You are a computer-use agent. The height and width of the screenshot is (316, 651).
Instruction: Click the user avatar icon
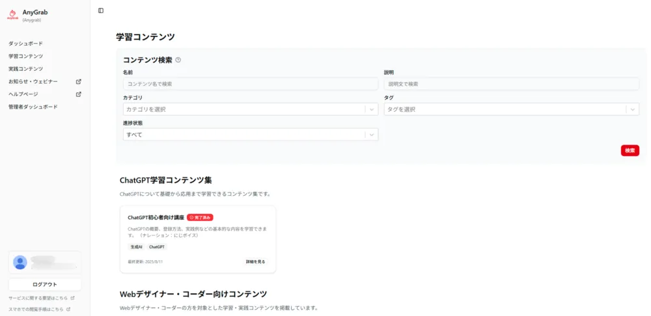tap(20, 263)
